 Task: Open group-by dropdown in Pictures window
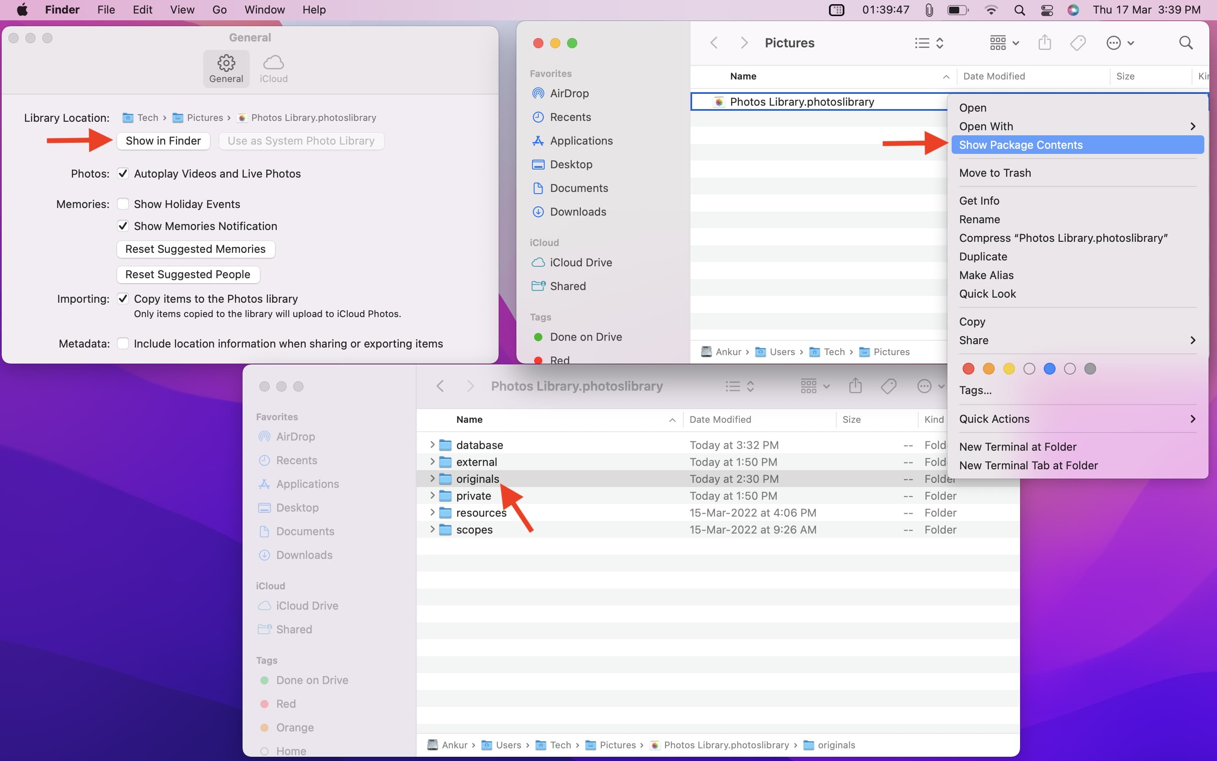(1004, 43)
